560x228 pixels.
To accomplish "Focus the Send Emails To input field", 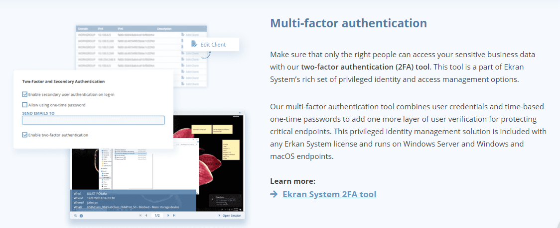I will 93,120.
